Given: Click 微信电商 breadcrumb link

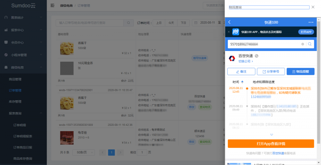Looking at the screenshot, I should (x=66, y=6).
